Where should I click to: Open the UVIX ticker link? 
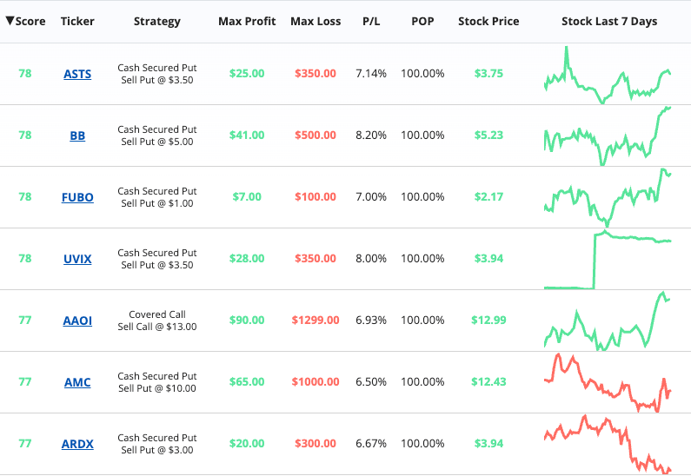click(x=77, y=259)
